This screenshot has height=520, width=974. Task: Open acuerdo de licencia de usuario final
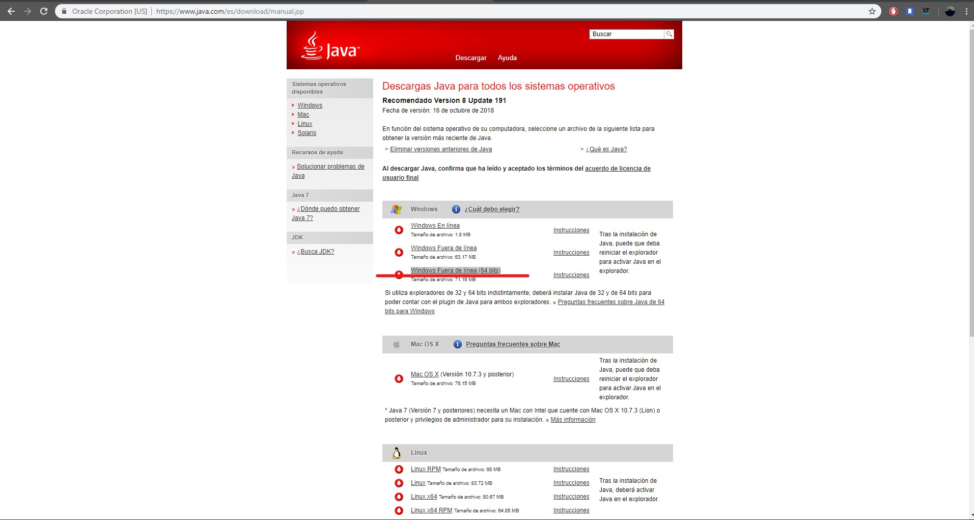(516, 173)
